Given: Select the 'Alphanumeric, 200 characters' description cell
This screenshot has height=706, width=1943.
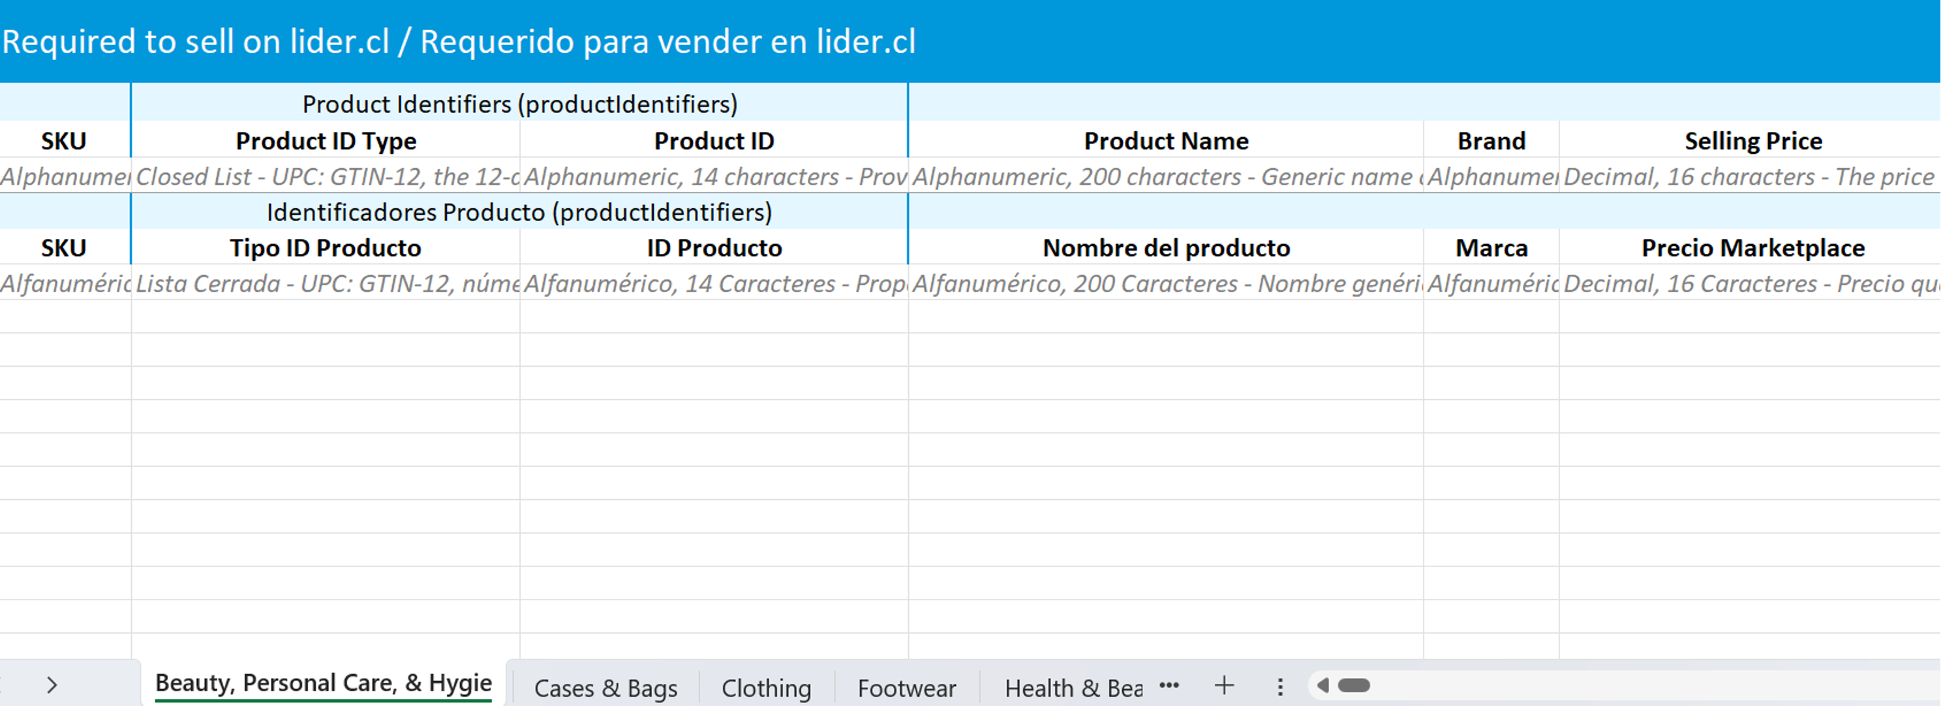Looking at the screenshot, I should (1166, 176).
